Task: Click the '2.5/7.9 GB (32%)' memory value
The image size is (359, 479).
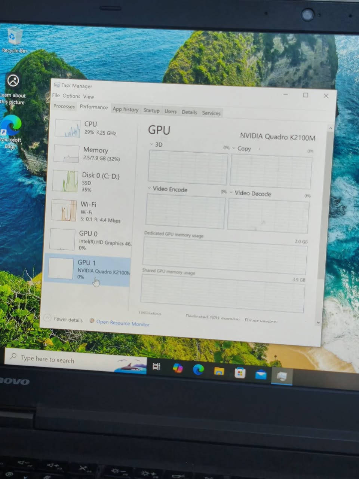Action: [101, 158]
